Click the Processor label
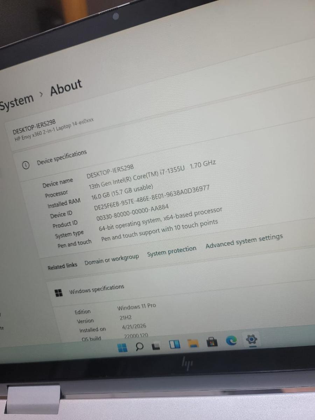The image size is (315, 420). [x=56, y=194]
